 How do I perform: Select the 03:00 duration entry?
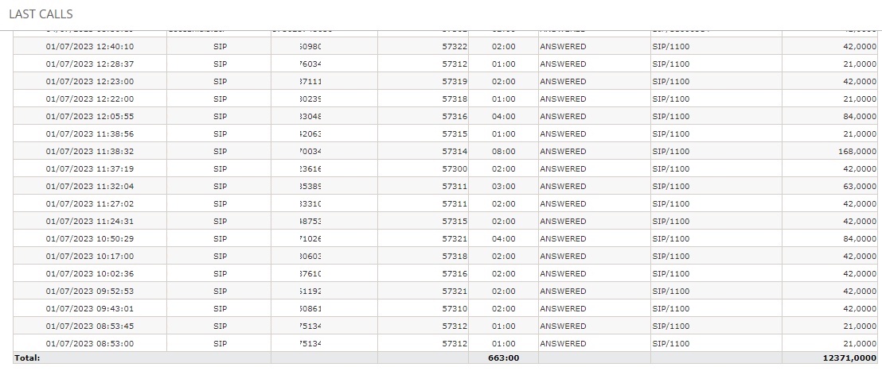pos(503,186)
